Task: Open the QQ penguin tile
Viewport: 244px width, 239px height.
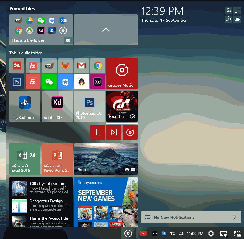Action: point(82,82)
